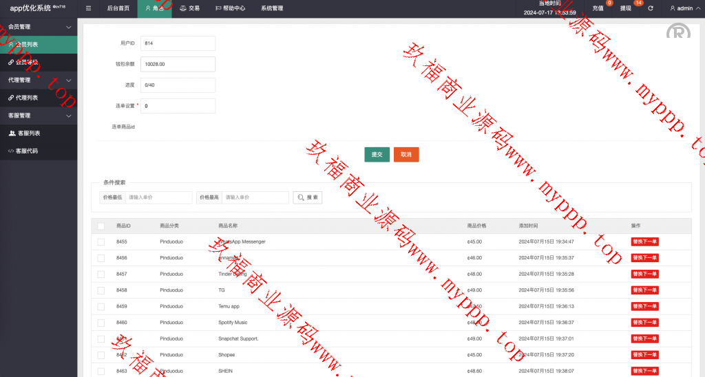Viewport: 705px width, 377px height.
Task: Click the green 提交 button
Action: tap(377, 155)
